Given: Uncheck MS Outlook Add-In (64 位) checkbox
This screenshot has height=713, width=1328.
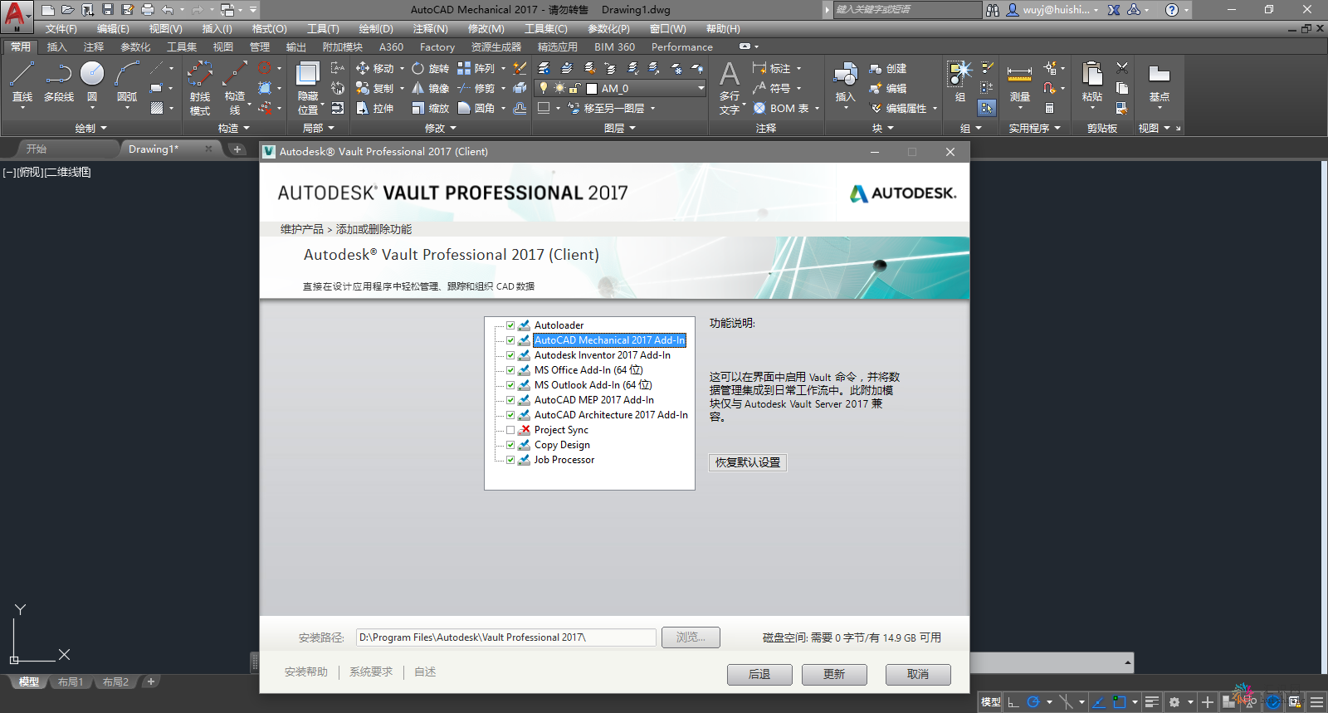Looking at the screenshot, I should point(510,385).
